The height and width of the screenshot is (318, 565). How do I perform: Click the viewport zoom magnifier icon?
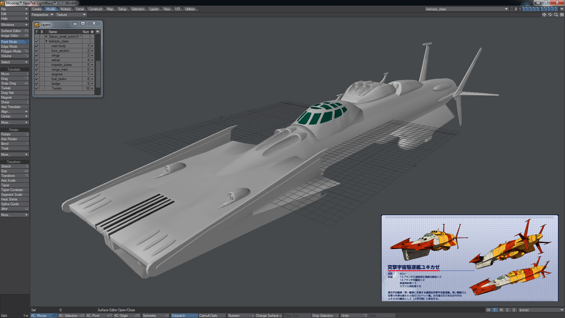tap(556, 14)
